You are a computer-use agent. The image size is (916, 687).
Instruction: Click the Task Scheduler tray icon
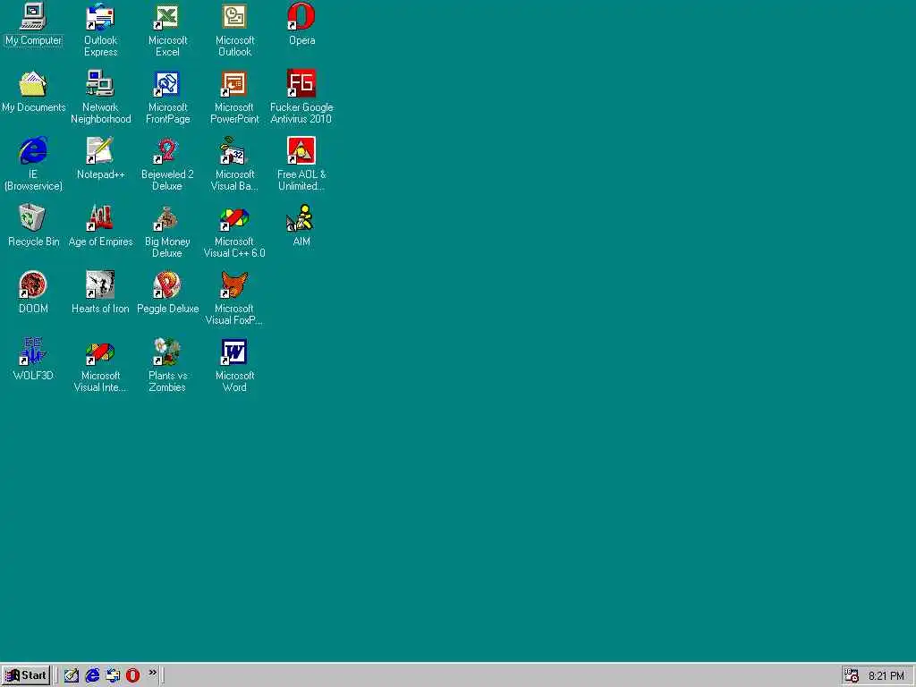[x=852, y=675]
